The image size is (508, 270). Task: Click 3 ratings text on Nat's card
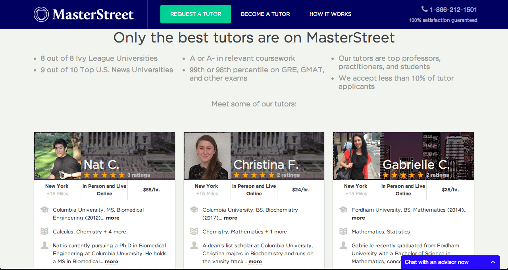(139, 175)
